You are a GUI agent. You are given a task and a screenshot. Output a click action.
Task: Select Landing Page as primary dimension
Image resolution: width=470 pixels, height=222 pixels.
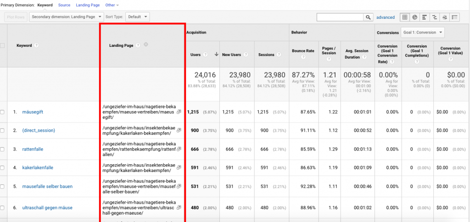(x=88, y=5)
